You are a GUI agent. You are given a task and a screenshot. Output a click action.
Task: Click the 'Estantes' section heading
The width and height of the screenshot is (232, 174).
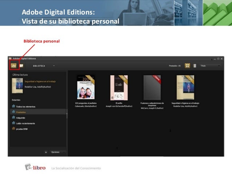16,100
